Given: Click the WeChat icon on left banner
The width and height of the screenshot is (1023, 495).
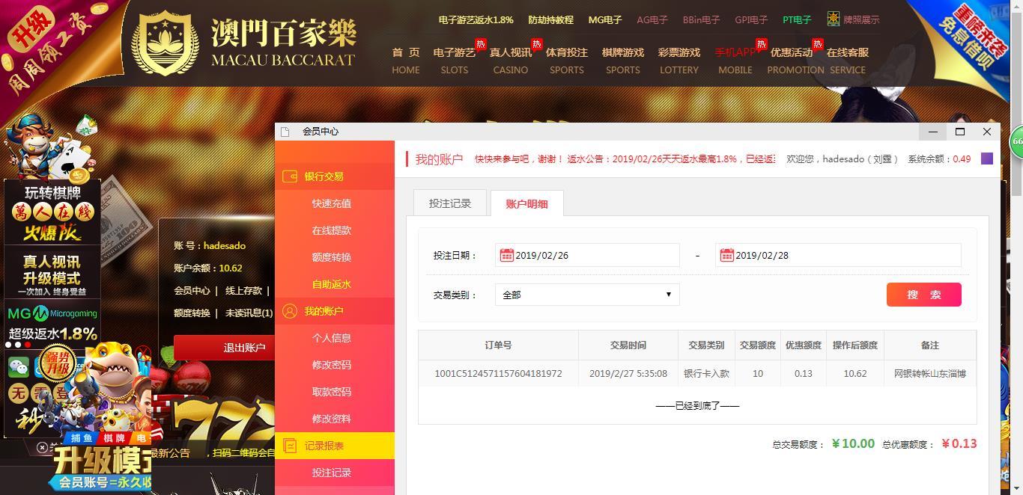Looking at the screenshot, I should 19,366.
